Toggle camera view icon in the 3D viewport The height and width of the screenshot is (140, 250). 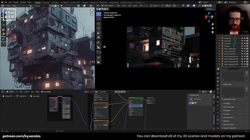tap(212, 32)
